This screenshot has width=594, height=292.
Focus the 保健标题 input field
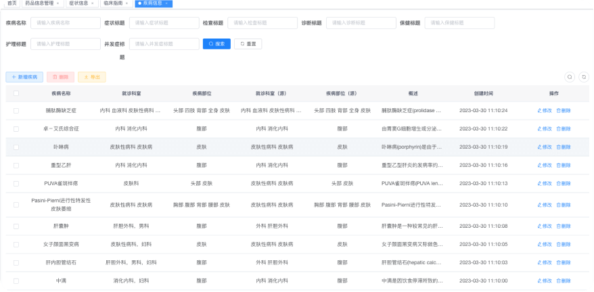459,23
